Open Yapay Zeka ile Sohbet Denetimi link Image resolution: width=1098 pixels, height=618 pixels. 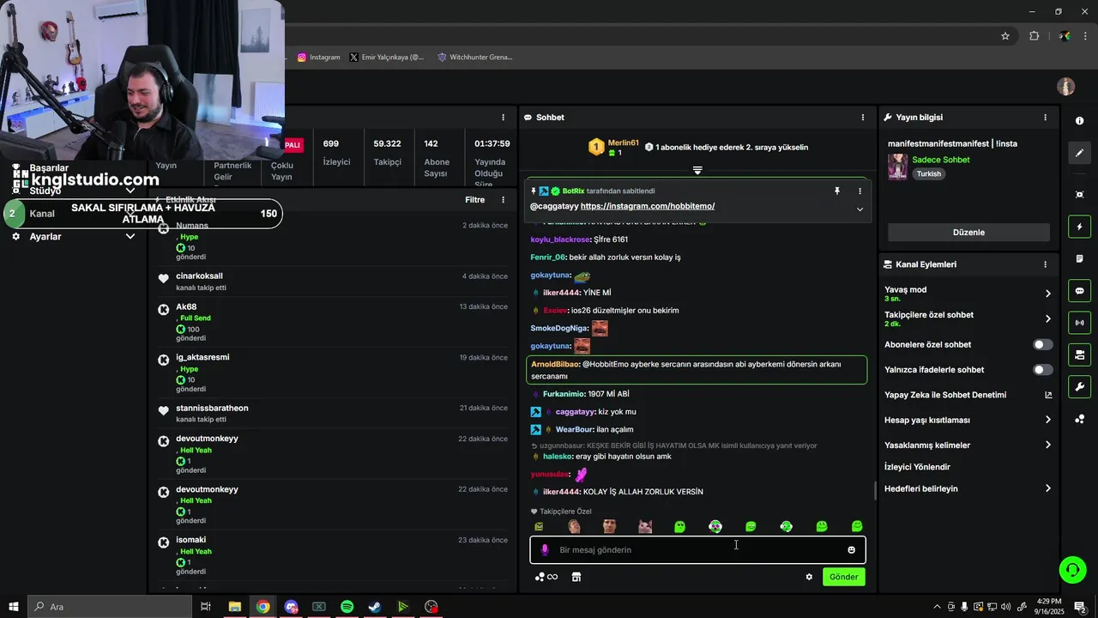pyautogui.click(x=968, y=395)
